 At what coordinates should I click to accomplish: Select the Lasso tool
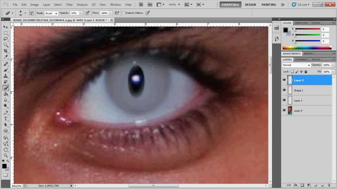6,39
